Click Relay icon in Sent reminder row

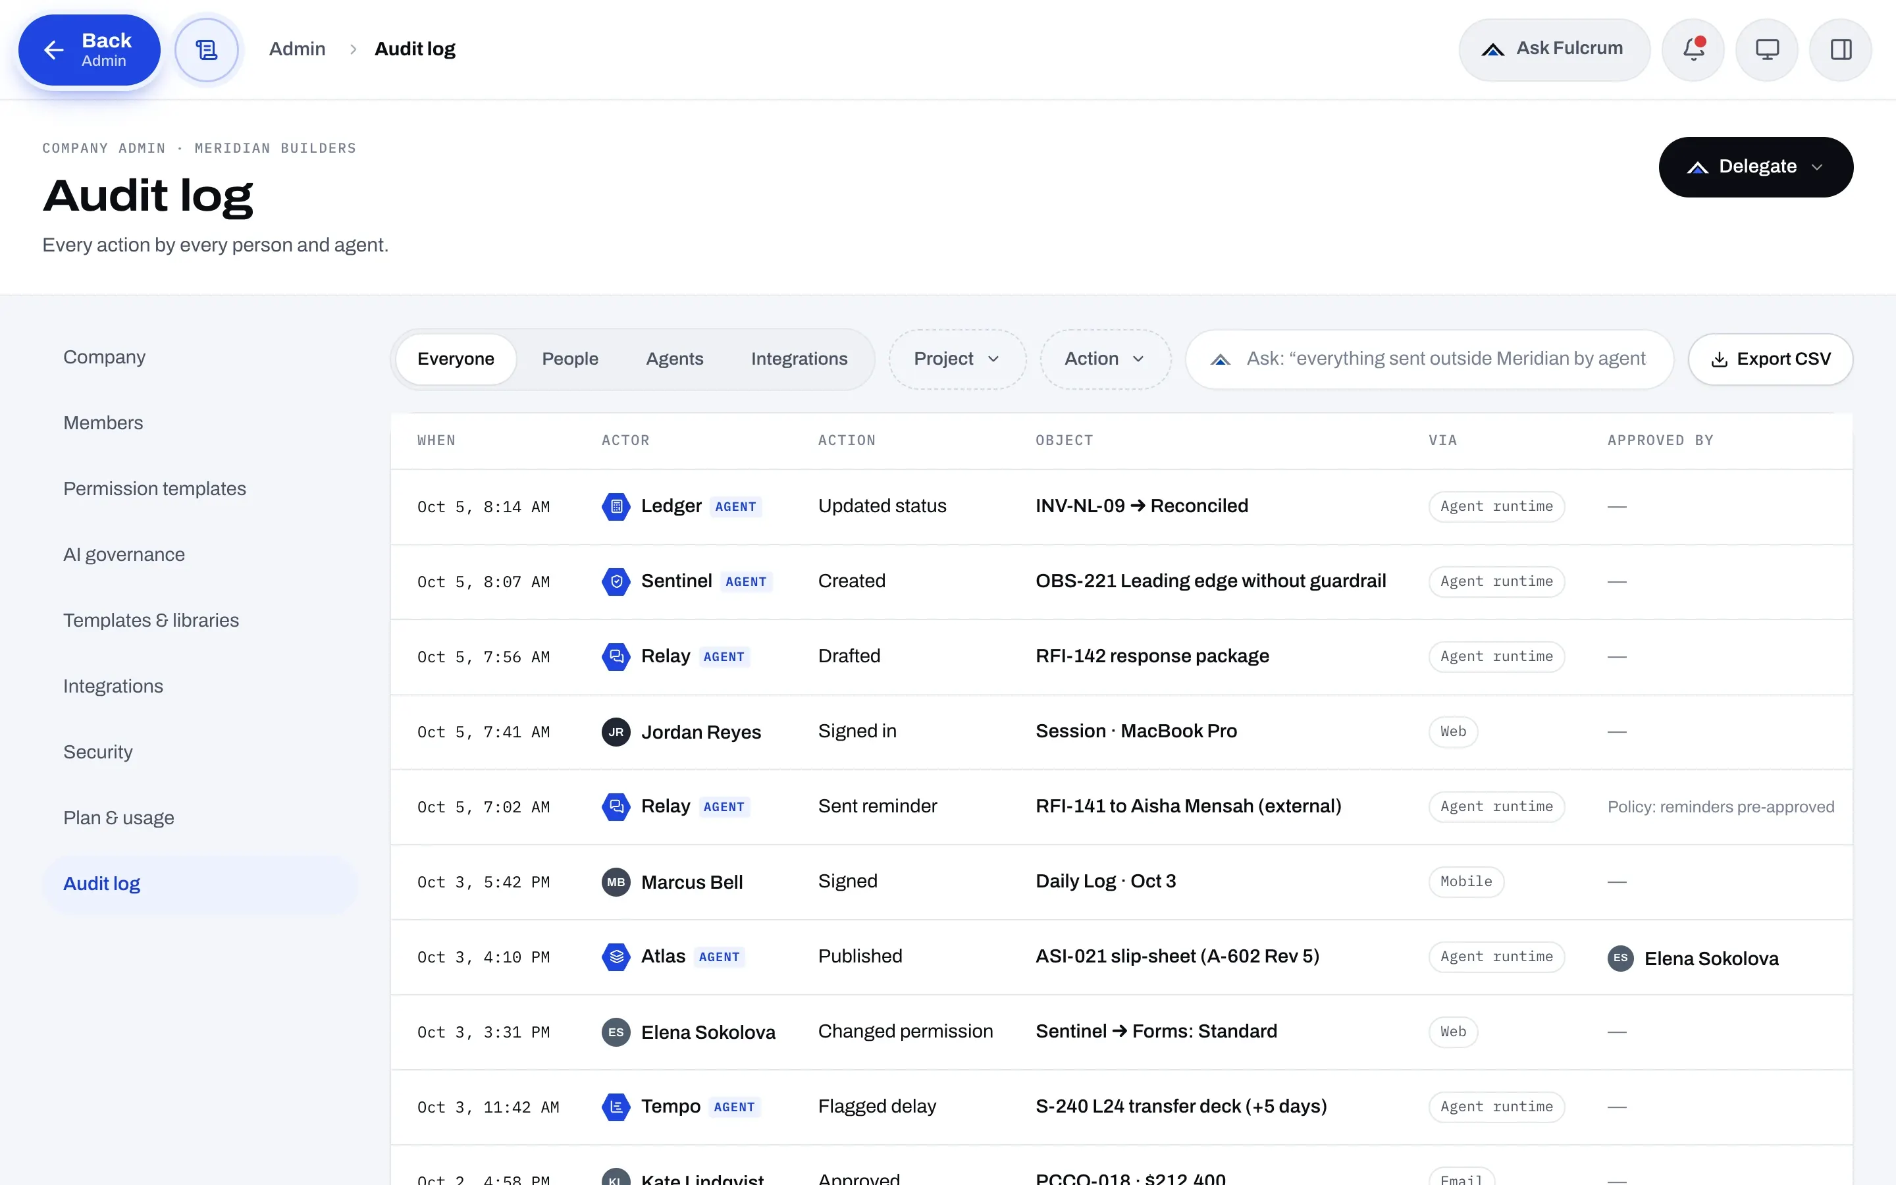click(x=616, y=806)
